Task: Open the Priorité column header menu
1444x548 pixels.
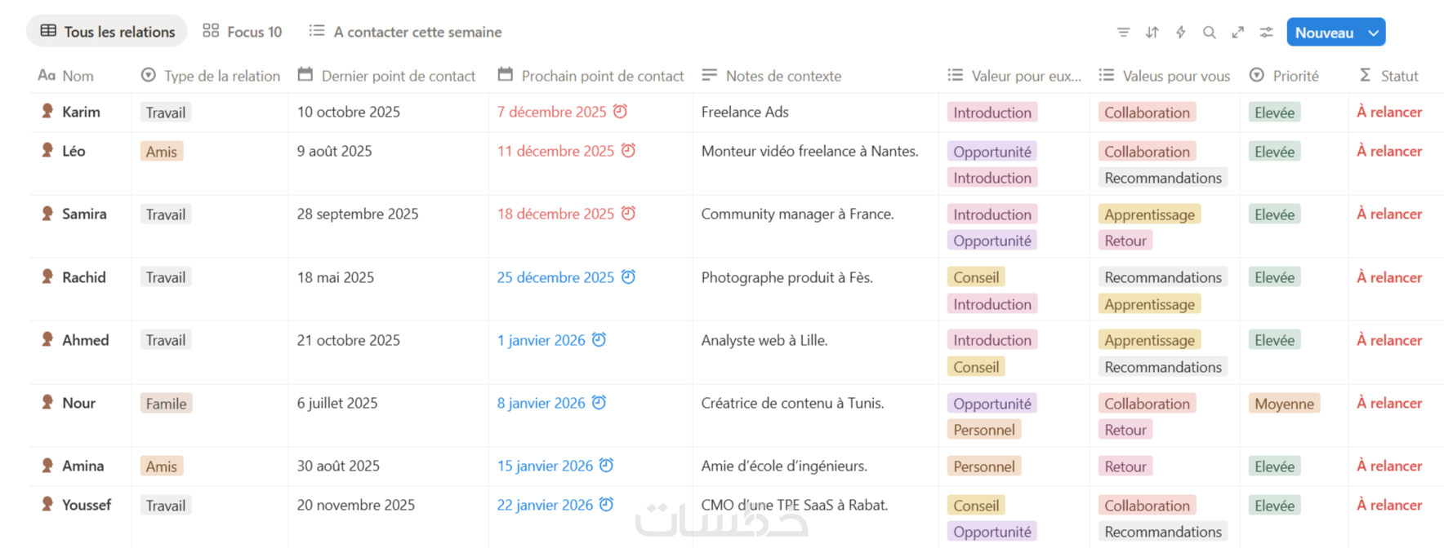Action: click(1295, 76)
